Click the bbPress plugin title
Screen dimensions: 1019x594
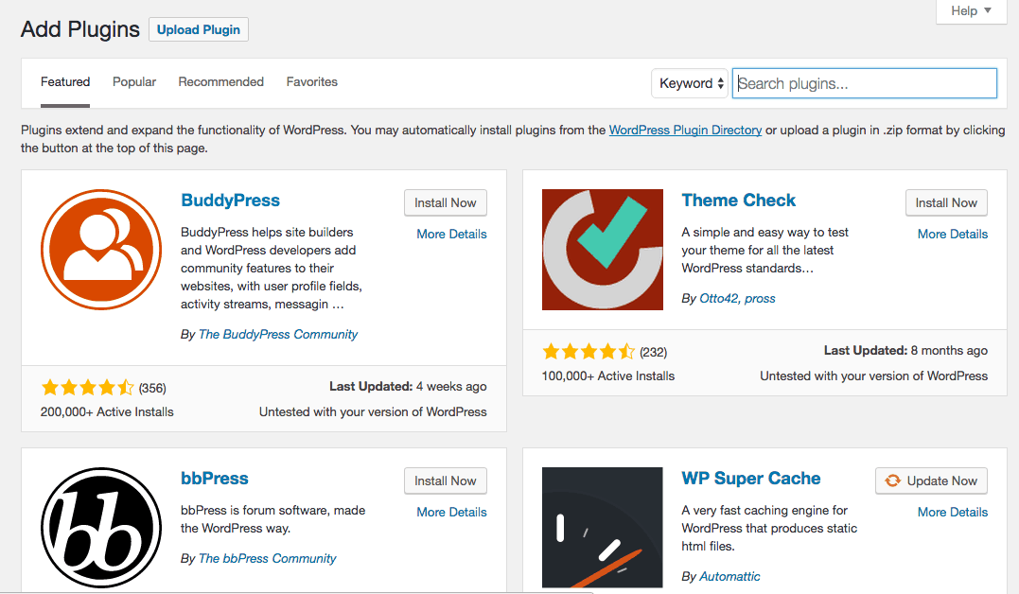point(215,479)
